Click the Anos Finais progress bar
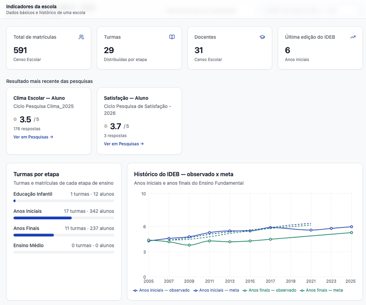This screenshot has height=305, width=366. coord(64,235)
